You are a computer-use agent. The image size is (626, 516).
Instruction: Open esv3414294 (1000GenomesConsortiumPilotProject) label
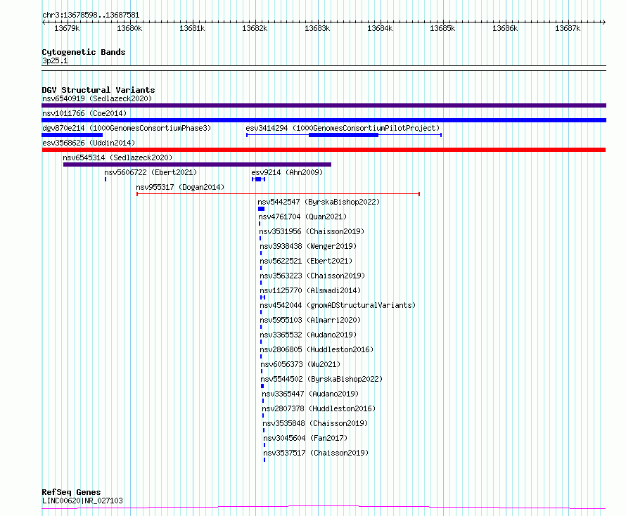(343, 128)
